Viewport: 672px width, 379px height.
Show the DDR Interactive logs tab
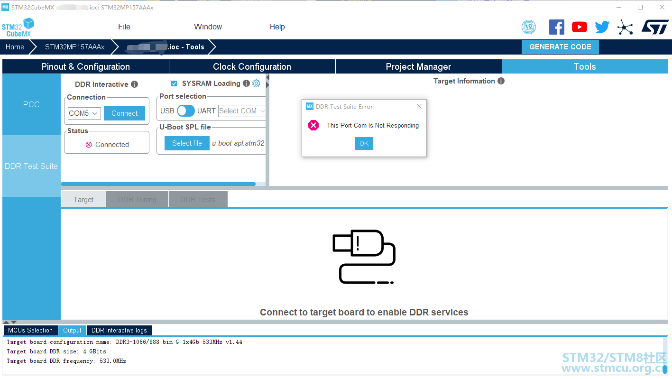(119, 331)
